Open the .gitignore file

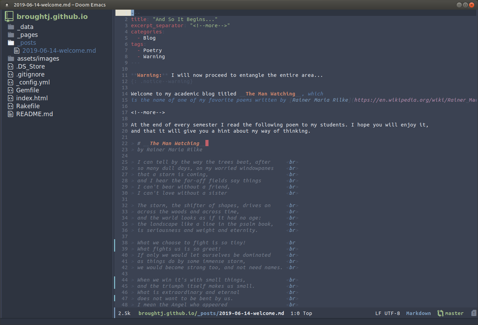(30, 74)
